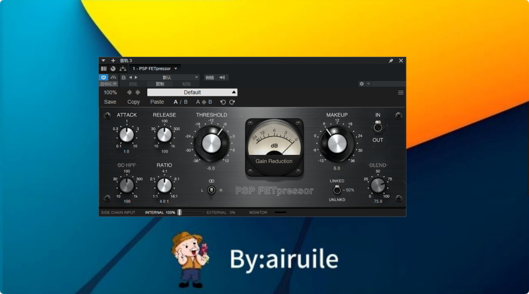Undo the last parameter change
The image size is (529, 294).
223,102
